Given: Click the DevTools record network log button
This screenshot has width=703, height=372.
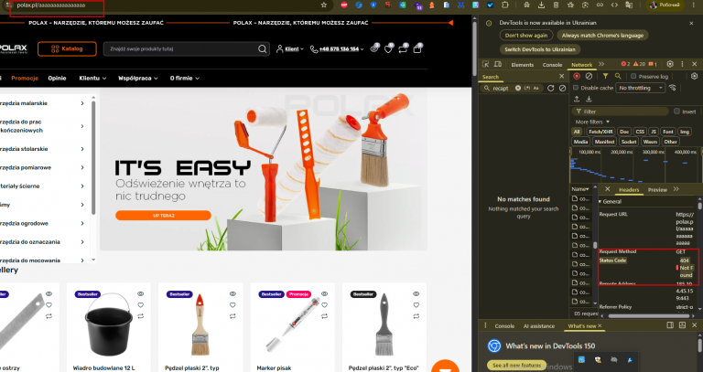Looking at the screenshot, I should coord(577,76).
